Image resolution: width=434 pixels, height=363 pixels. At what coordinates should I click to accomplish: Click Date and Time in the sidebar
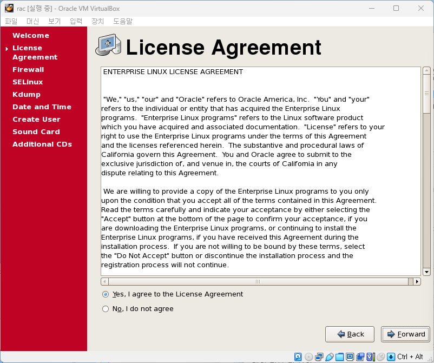point(42,107)
